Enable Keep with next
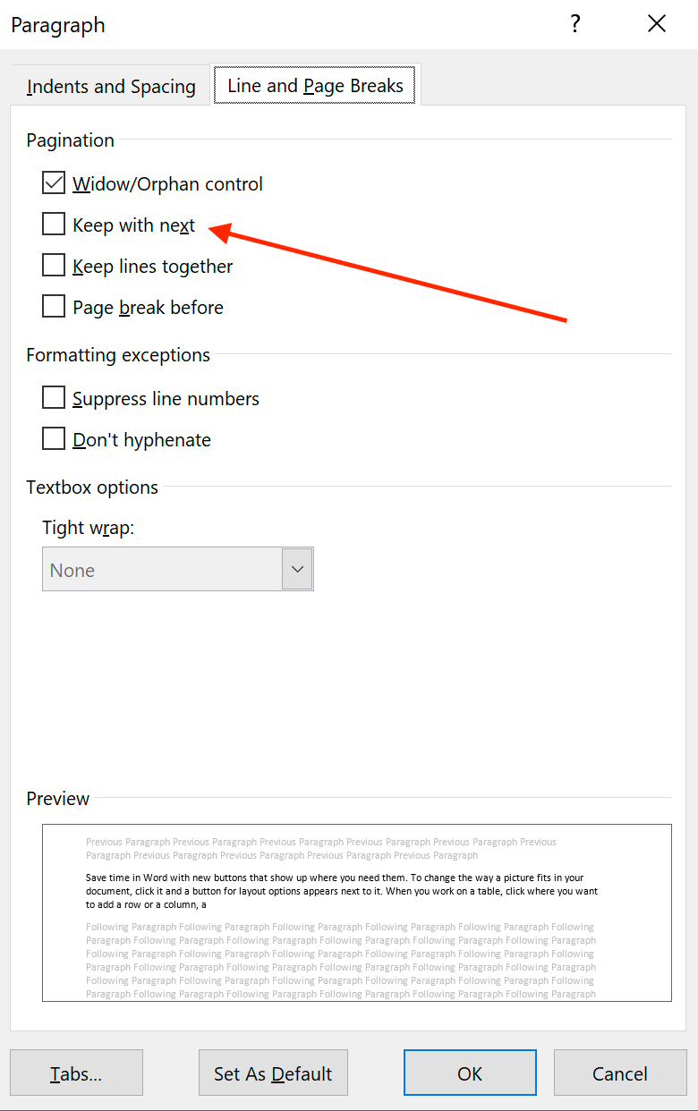 (x=54, y=224)
